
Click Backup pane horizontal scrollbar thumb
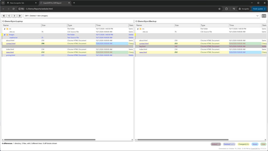tap(183, 140)
